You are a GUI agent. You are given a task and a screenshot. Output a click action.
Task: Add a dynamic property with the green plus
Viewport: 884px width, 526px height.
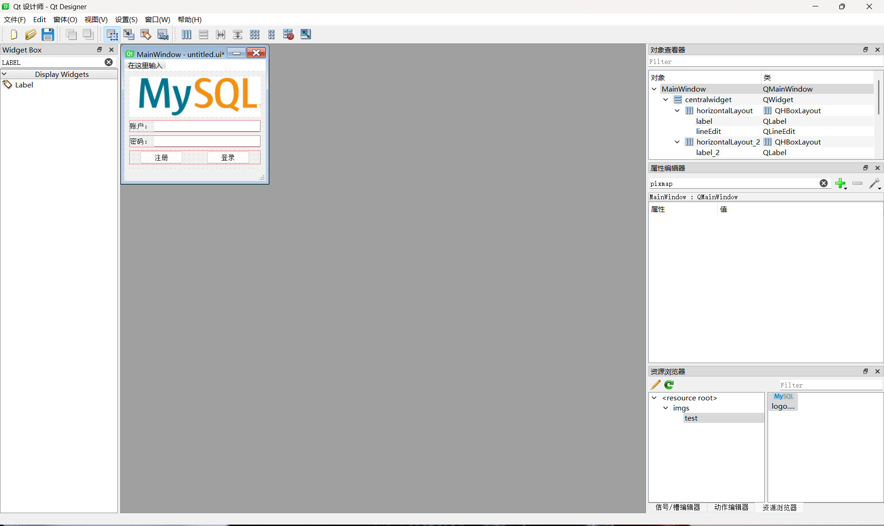841,184
